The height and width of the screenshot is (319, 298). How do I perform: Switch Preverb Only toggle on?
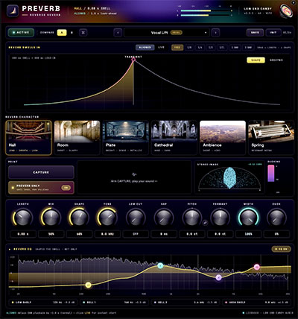66,188
